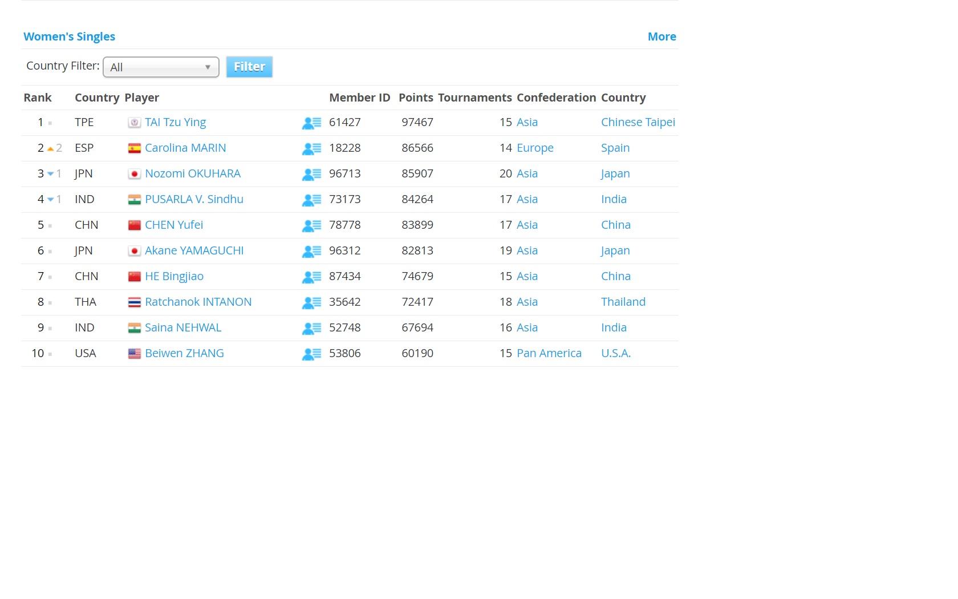Click points value 97467

[x=417, y=122]
